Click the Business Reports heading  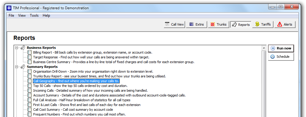pos(41,48)
